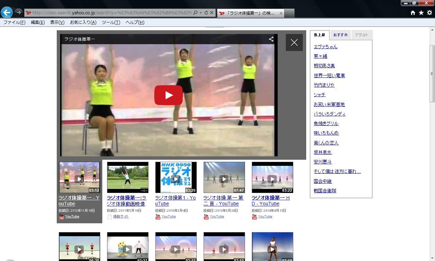Open the NHK ラジオ体操 03:25 thumbnail
Image resolution: width=435 pixels, height=261 pixels.
coord(176,177)
